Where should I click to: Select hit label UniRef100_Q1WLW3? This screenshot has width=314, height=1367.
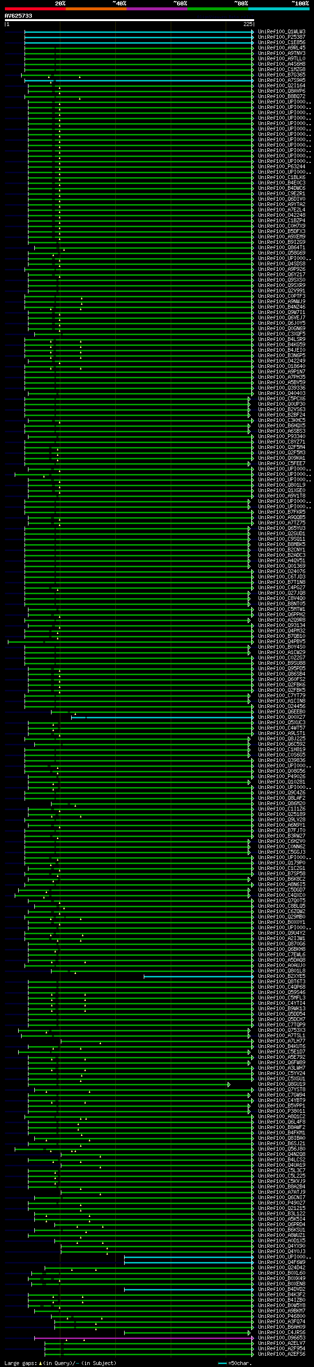282,32
